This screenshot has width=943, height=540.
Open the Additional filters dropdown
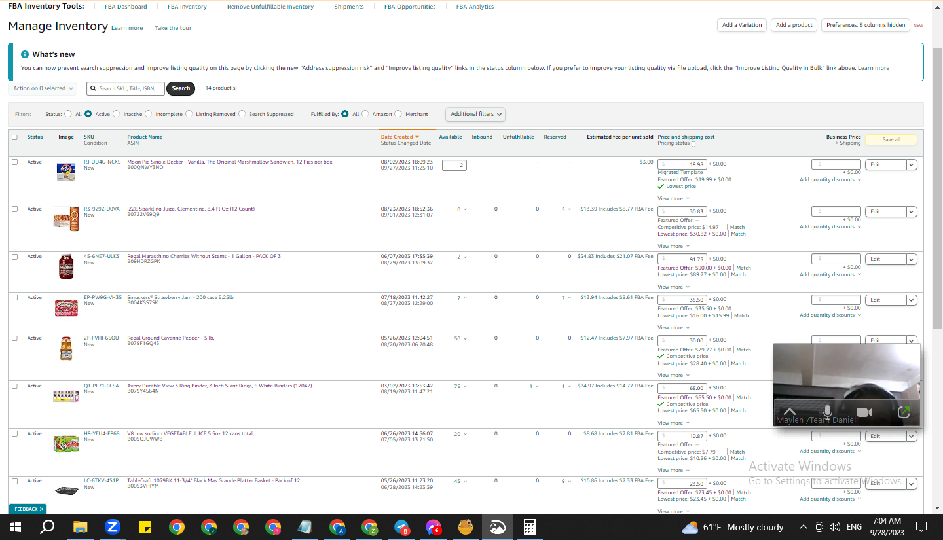coord(476,114)
